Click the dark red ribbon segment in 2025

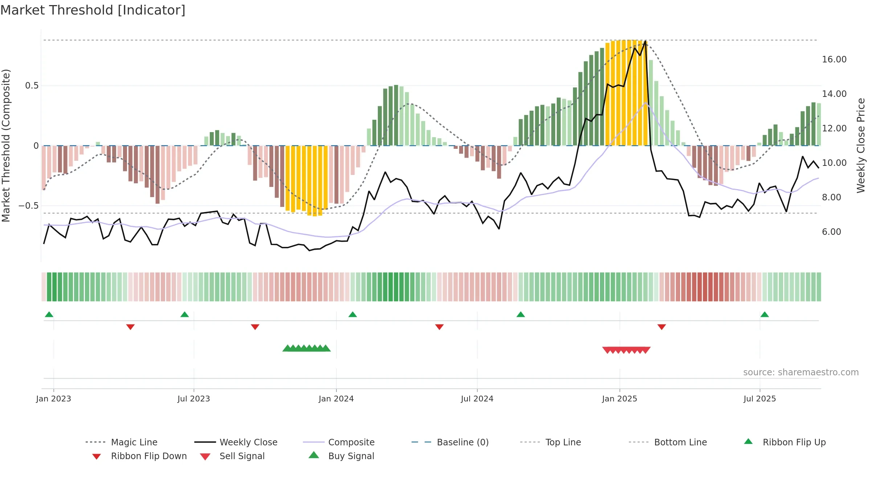705,287
